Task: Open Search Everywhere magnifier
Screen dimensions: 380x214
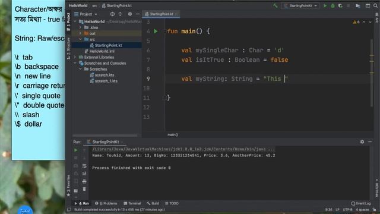Action: [375, 5]
